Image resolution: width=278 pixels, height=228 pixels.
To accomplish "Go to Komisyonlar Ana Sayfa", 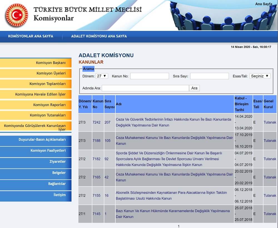I will coord(31,36).
